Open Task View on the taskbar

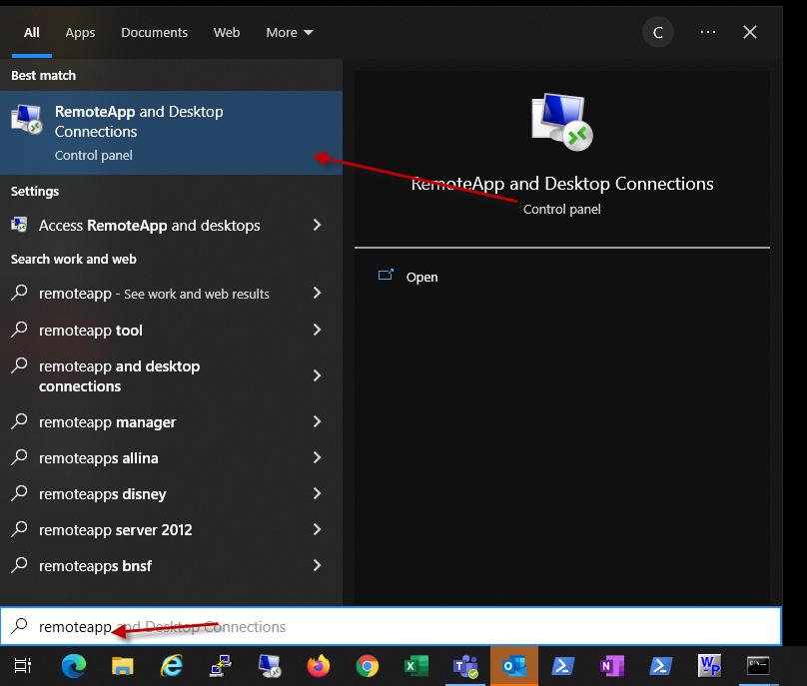coord(23,666)
